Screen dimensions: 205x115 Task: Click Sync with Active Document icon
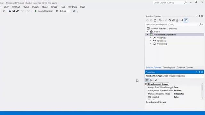pos(166,20)
